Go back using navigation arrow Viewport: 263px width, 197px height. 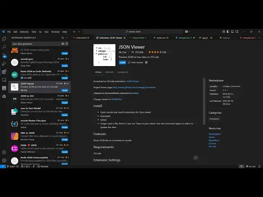pos(74,32)
